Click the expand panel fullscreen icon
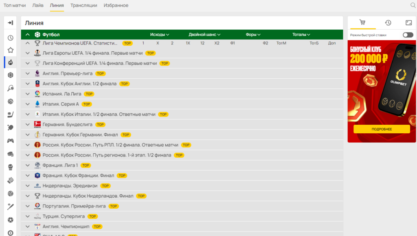The height and width of the screenshot is (236, 417). 409,22
